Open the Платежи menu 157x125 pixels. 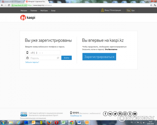pyautogui.click(x=33, y=10)
